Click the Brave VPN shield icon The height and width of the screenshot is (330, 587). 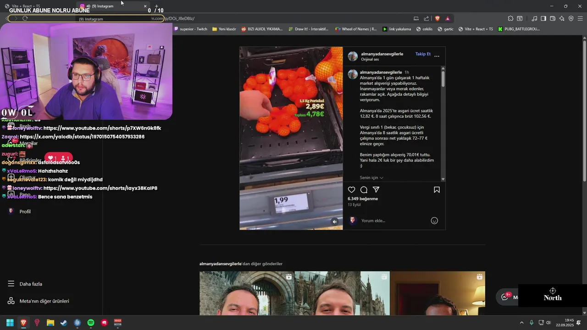(x=571, y=18)
